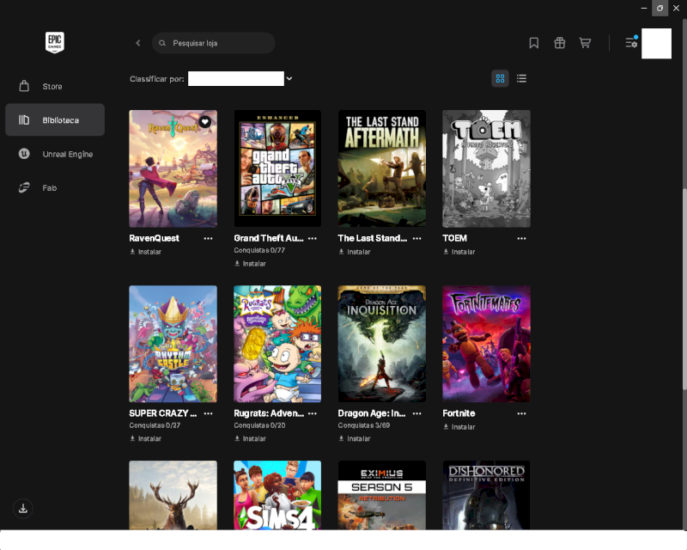
Task: Open the user profile avatar
Action: [656, 44]
